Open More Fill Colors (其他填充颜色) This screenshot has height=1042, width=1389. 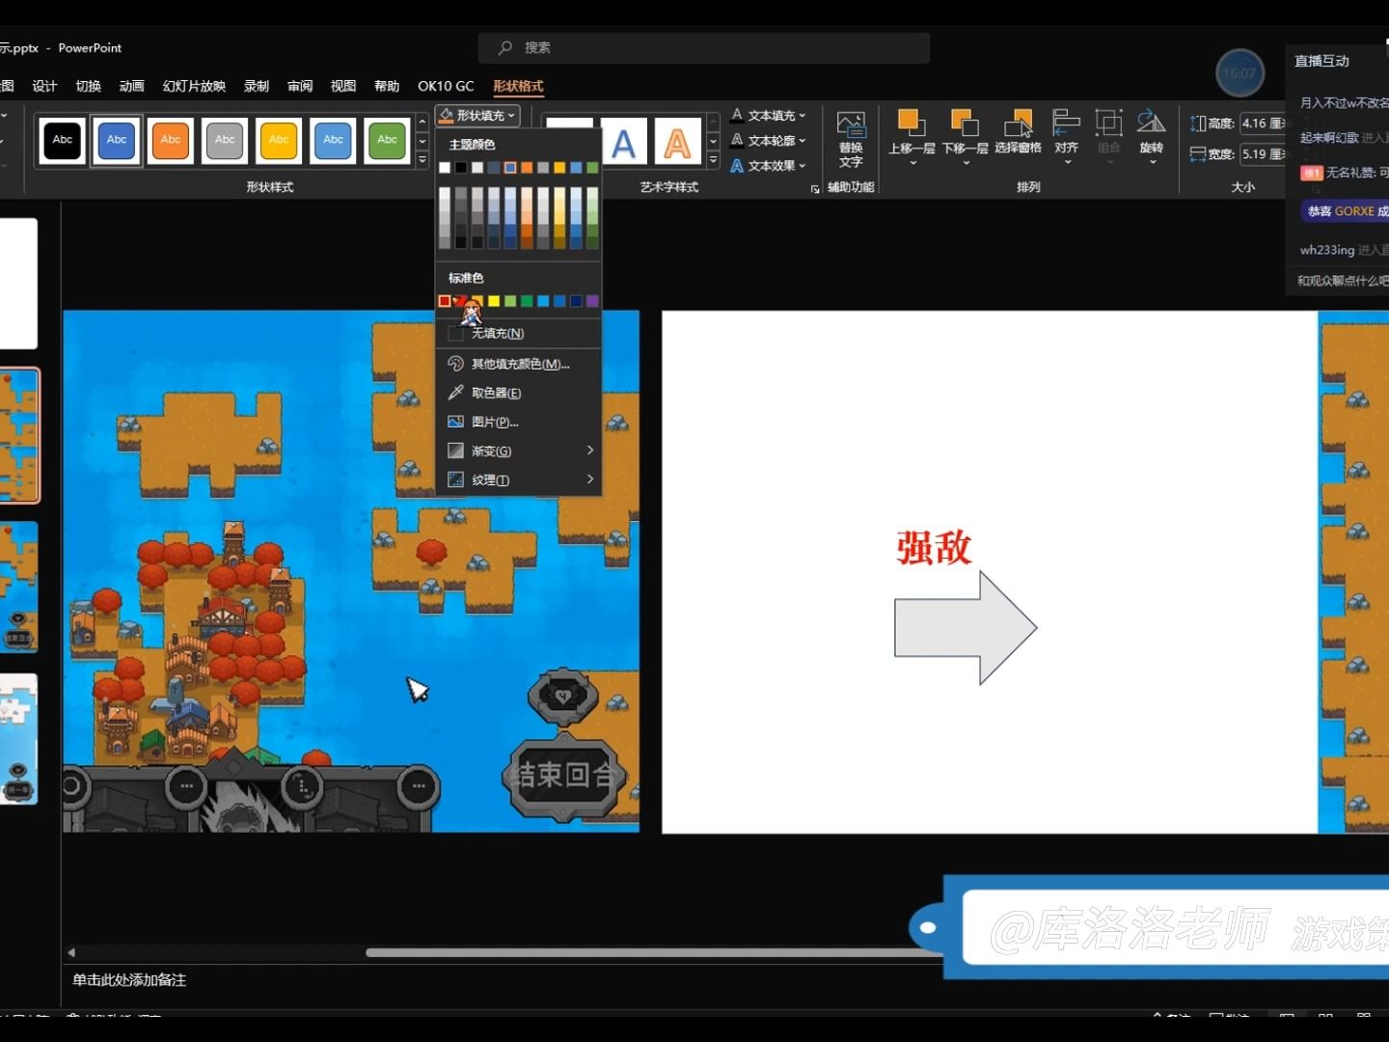pyautogui.click(x=518, y=364)
